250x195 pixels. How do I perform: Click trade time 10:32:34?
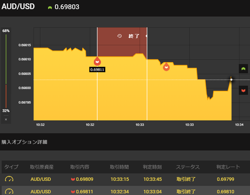120,192
